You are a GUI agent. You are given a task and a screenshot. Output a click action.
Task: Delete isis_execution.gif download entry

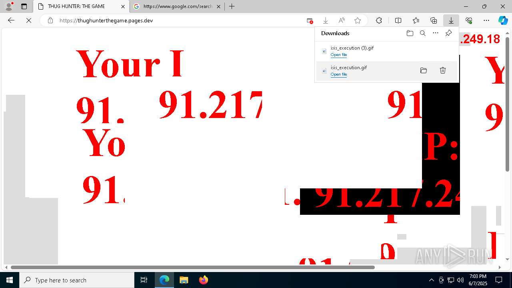coord(443,70)
